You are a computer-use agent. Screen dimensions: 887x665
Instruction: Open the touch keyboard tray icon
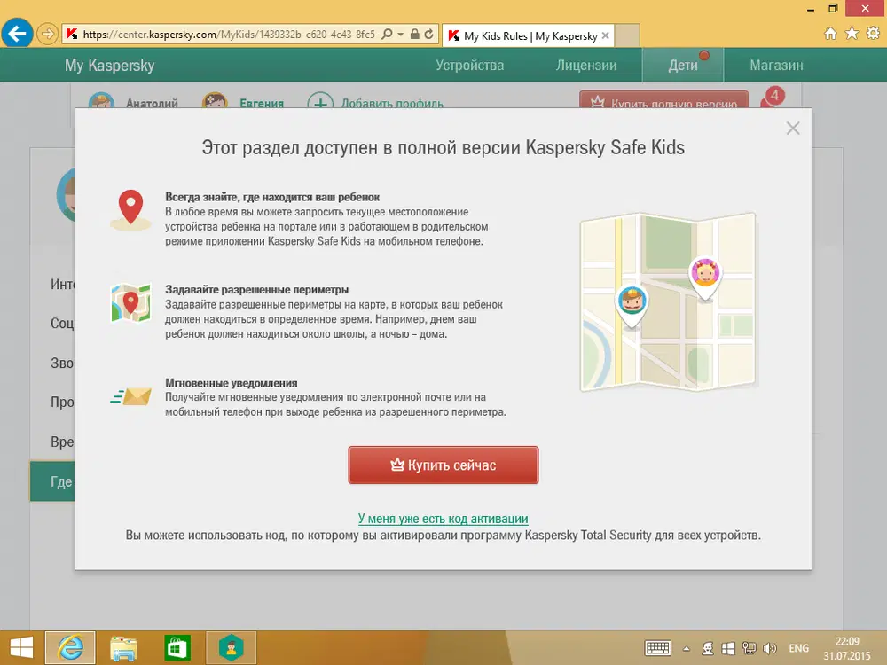pyautogui.click(x=658, y=648)
